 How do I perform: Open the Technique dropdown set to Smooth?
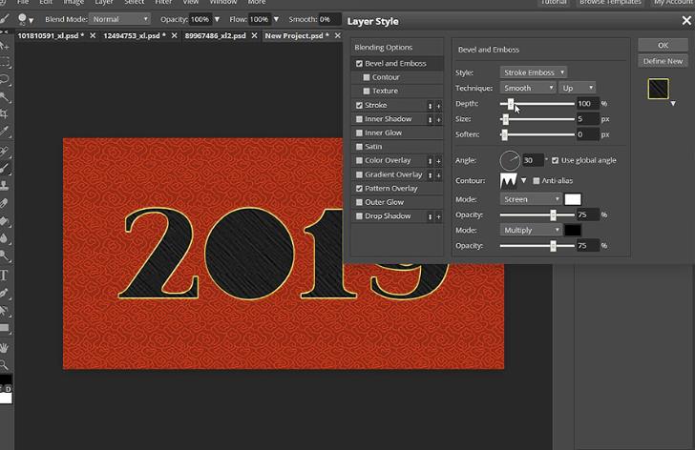(528, 88)
